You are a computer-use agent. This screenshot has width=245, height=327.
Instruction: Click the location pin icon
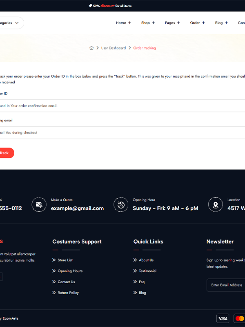pos(216,204)
